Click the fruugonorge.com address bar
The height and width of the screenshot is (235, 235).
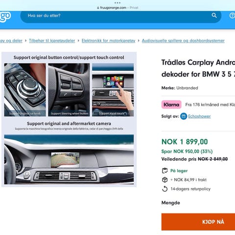pyautogui.click(x=117, y=8)
